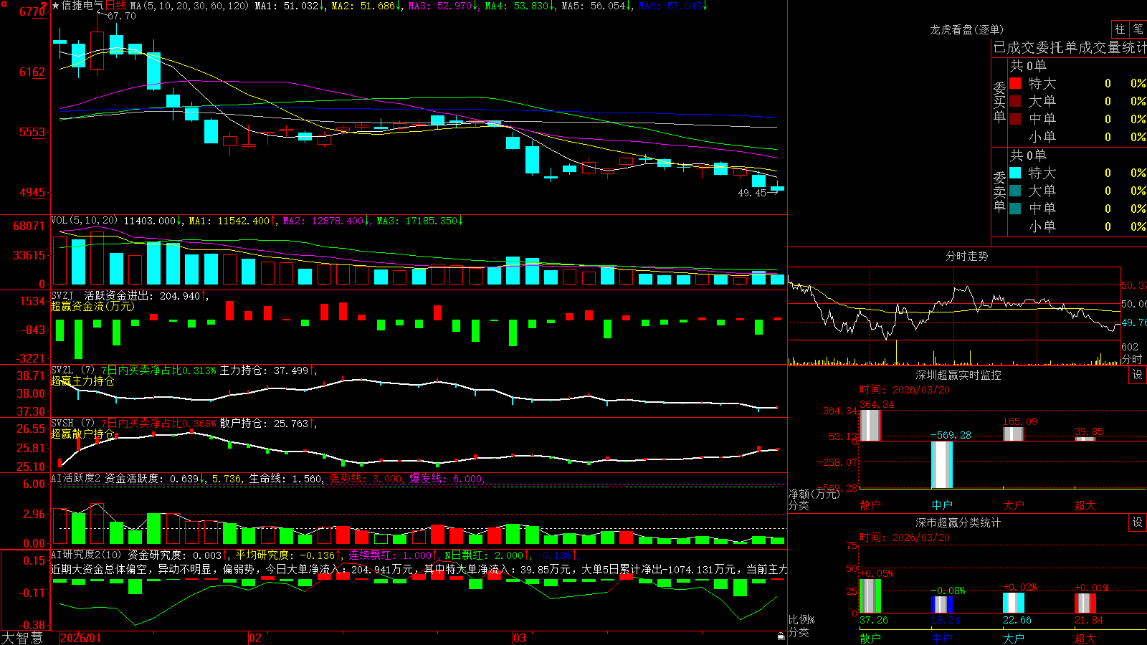Click the 大户 bar valued 165.09

pos(1014,434)
